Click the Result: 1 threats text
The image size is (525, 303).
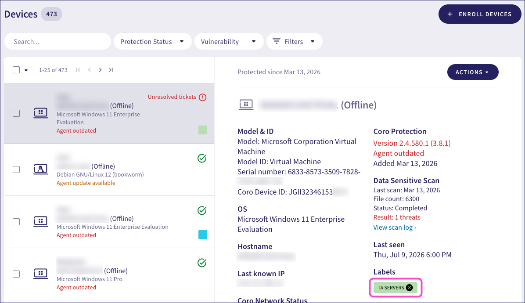coord(397,217)
